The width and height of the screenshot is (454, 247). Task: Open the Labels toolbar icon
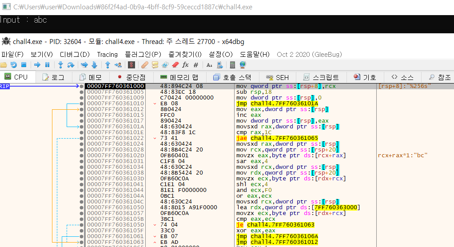coord(165,65)
